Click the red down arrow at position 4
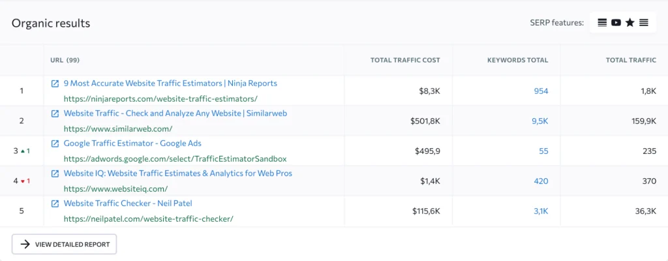The width and height of the screenshot is (668, 261). [x=23, y=181]
